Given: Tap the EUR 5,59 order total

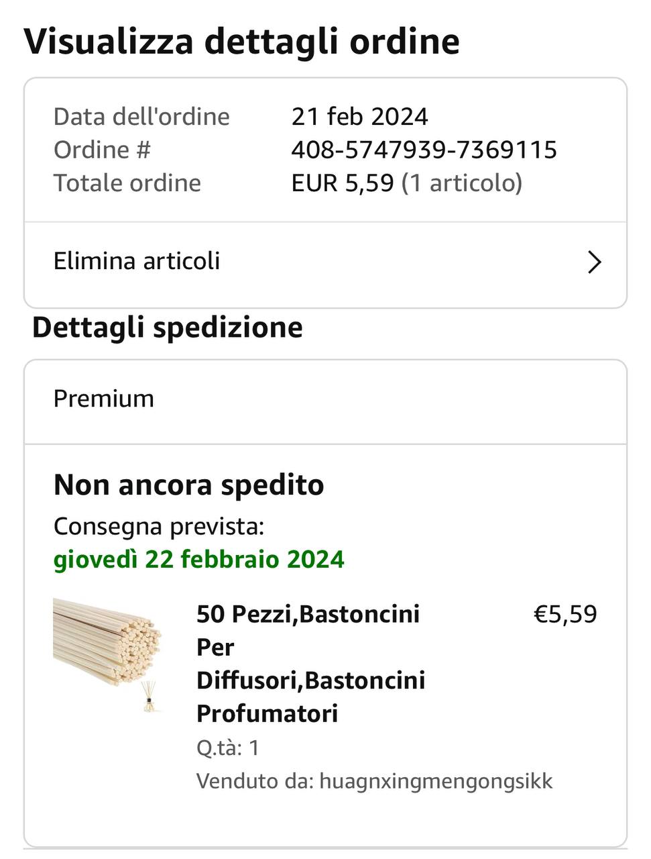Looking at the screenshot, I should point(342,183).
